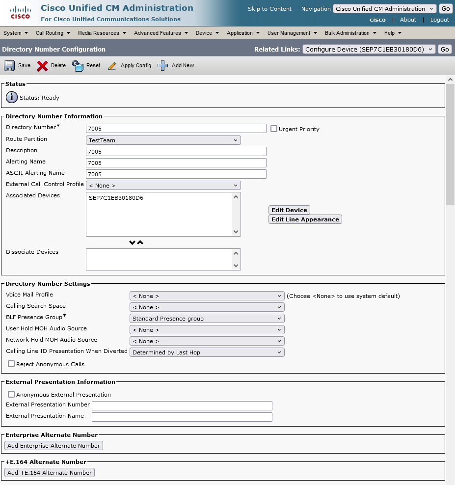Open the Bulk Administration menu
The image size is (455, 485).
pyautogui.click(x=350, y=33)
